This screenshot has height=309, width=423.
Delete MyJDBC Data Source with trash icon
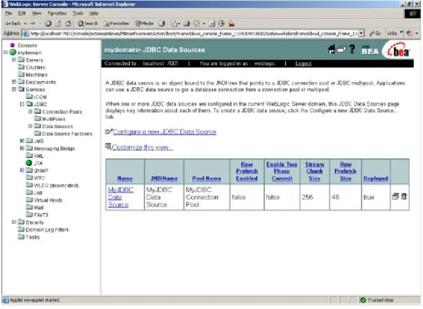point(404,196)
